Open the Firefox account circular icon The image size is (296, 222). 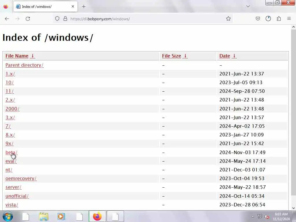tap(268, 19)
